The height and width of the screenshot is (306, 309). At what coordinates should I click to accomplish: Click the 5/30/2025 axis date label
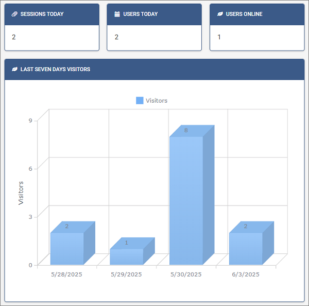[186, 275]
